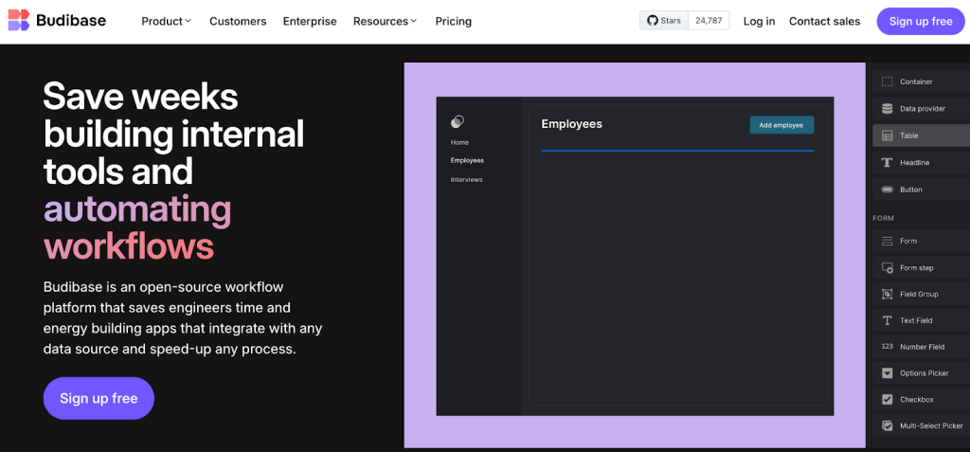
Task: Click the header Sign up free button
Action: tap(921, 21)
